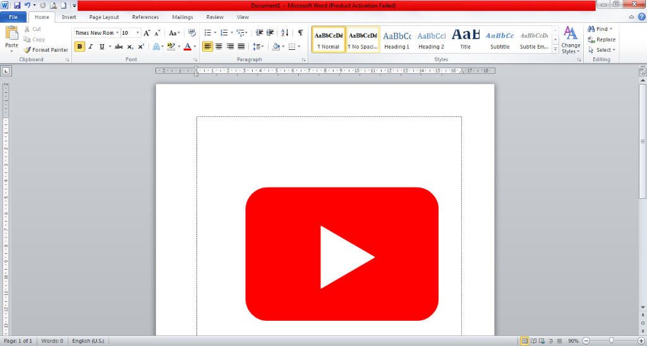Viewport: 647px width, 346px height.
Task: Toggle Underline formatting
Action: tap(102, 47)
